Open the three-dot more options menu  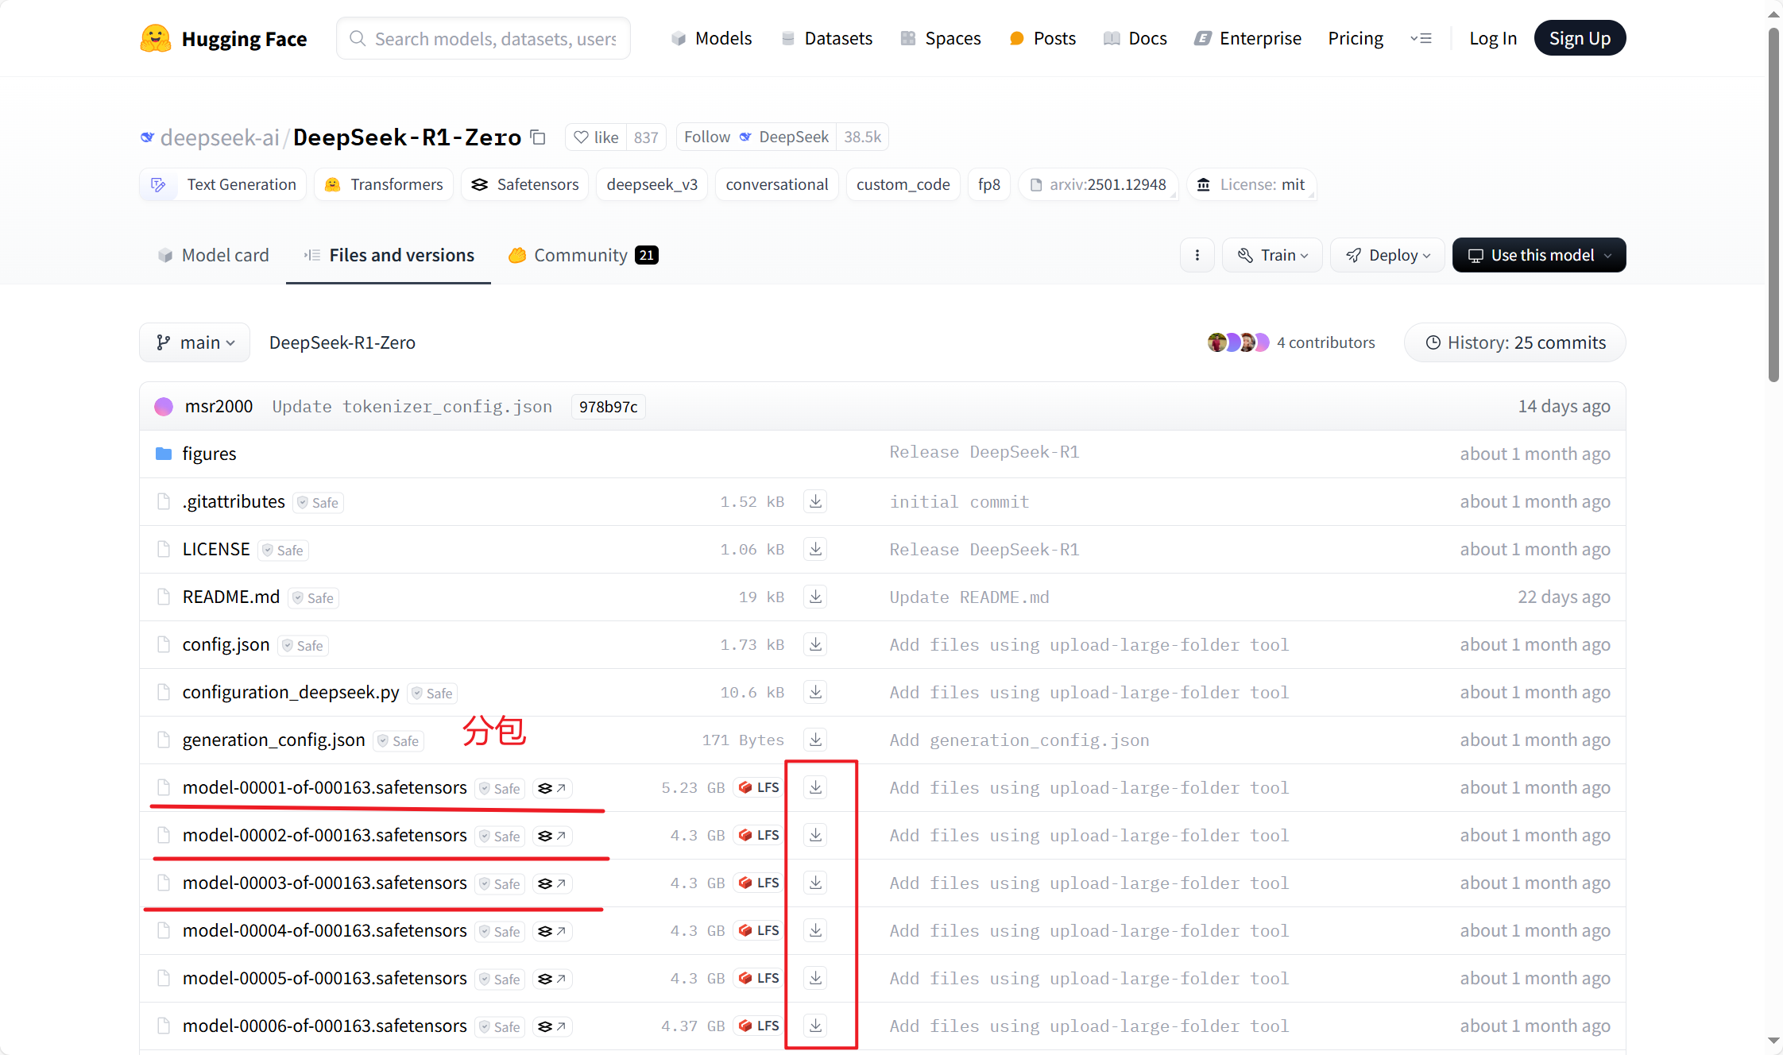(1197, 255)
